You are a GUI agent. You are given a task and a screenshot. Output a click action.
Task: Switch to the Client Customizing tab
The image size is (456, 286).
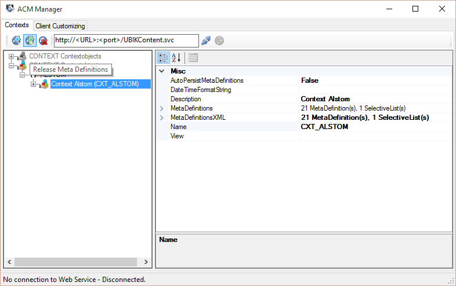(x=60, y=26)
